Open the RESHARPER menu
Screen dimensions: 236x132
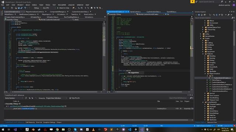[62, 5]
